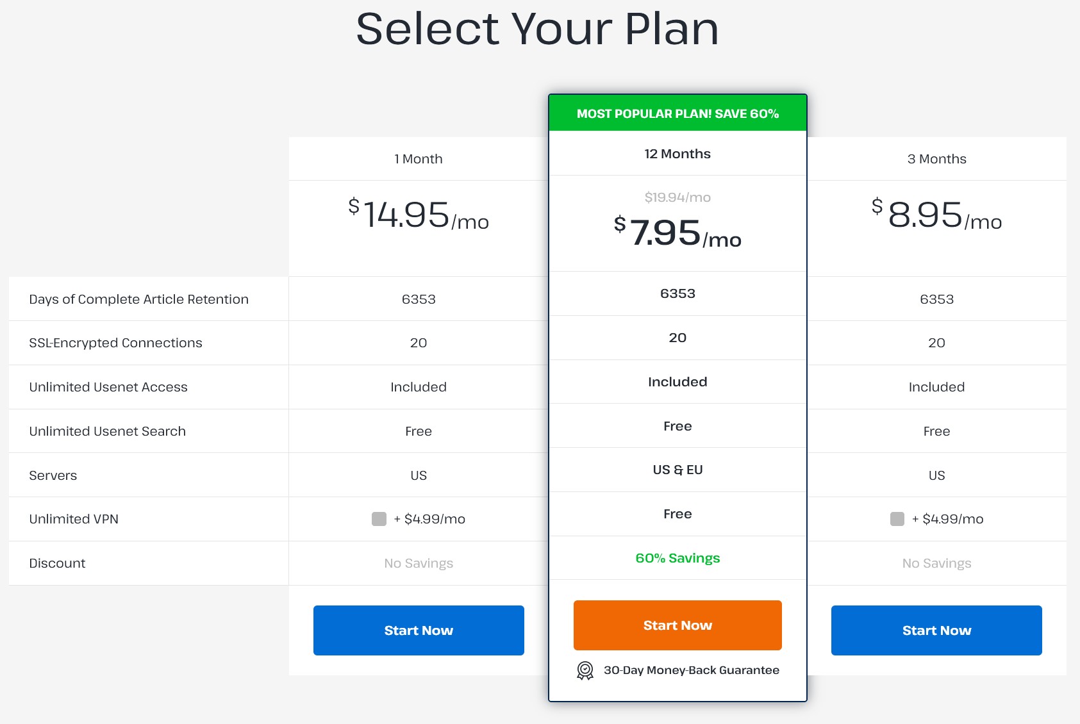Click the $8.95/mo price

click(x=936, y=215)
